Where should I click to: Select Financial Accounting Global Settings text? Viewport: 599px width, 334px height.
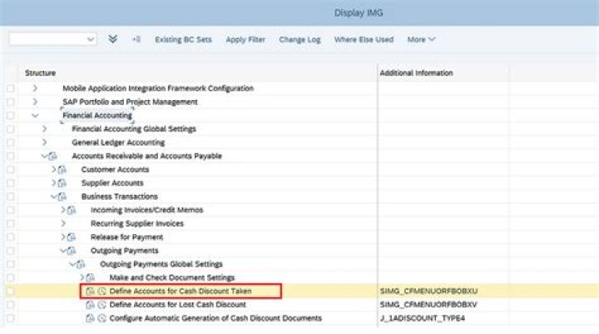click(134, 129)
